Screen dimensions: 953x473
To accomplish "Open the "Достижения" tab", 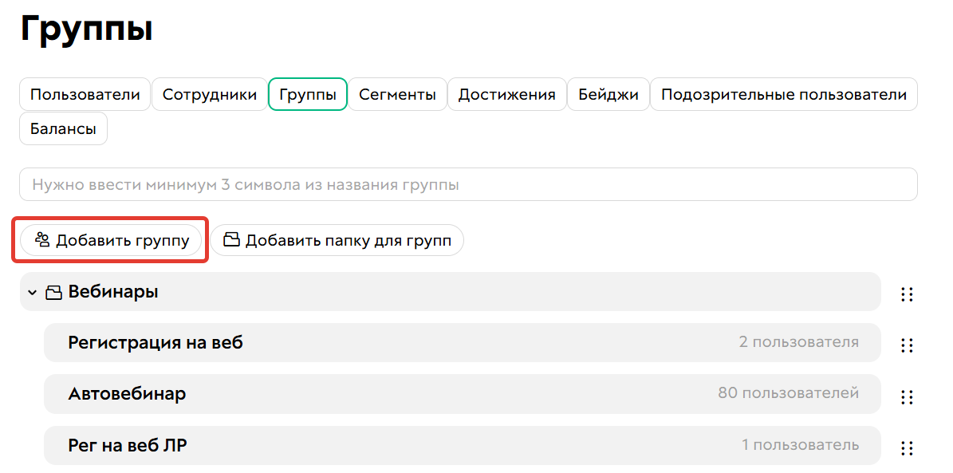I will click(x=507, y=94).
